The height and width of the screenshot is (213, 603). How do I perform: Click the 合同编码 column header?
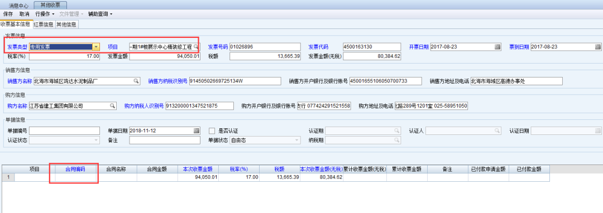tap(75, 169)
